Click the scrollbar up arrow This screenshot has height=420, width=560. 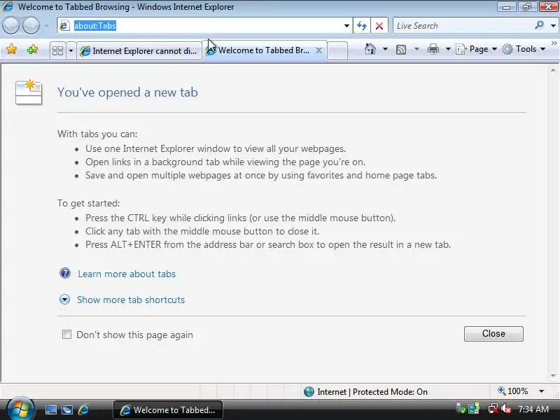pyautogui.click(x=553, y=71)
